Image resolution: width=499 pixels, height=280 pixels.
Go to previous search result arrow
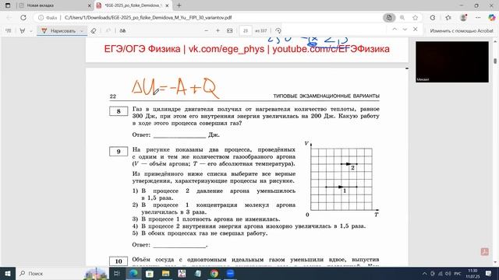click(395, 30)
